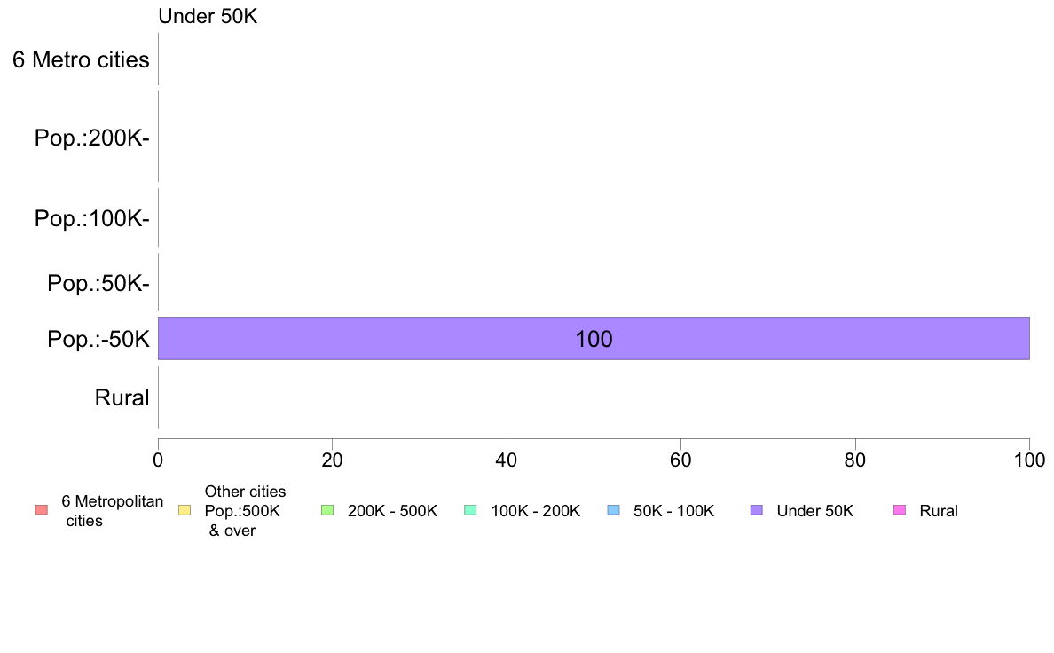Click the Pop.:200K- axis label
The image size is (1054, 653).
[x=92, y=138]
